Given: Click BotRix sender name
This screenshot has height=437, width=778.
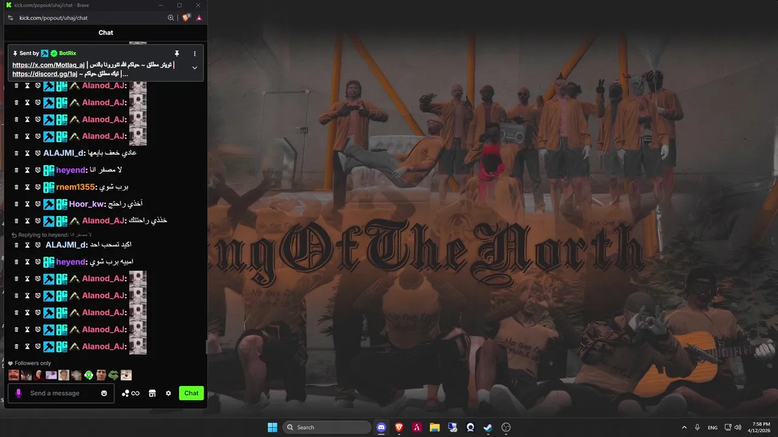Looking at the screenshot, I should click(x=67, y=53).
